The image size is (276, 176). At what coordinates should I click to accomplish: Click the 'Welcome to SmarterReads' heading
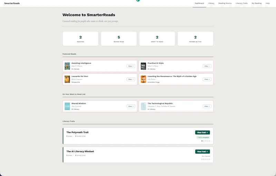[89, 15]
